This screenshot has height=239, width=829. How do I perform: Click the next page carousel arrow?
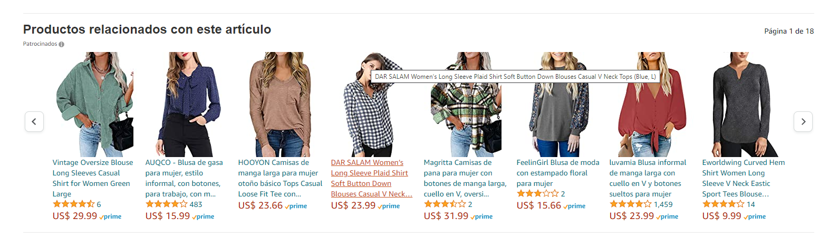pyautogui.click(x=803, y=122)
